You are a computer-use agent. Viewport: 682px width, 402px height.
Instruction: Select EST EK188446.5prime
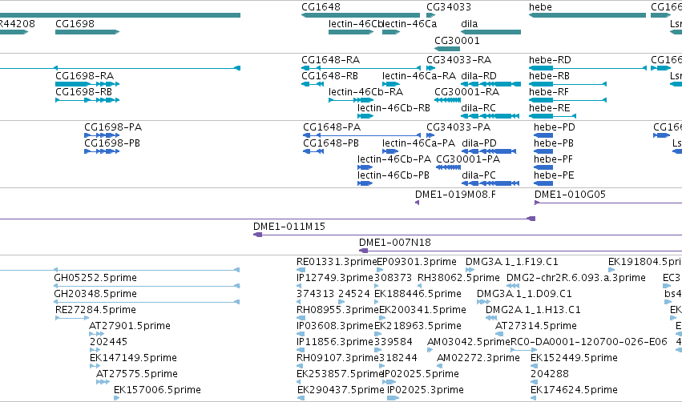(418, 294)
